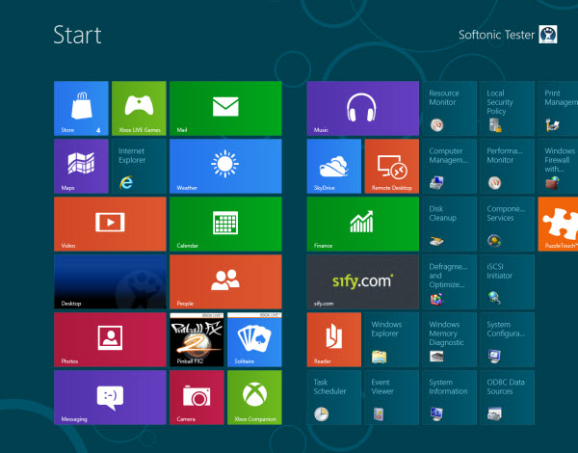Open the Messaging tile
This screenshot has height=453, width=578.
click(x=110, y=397)
